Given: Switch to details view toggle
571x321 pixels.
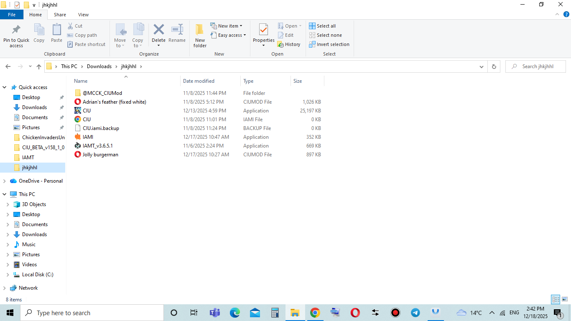Looking at the screenshot, I should point(556,299).
